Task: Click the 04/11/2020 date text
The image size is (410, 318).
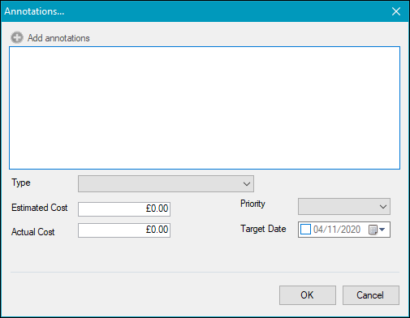Action: [x=337, y=230]
